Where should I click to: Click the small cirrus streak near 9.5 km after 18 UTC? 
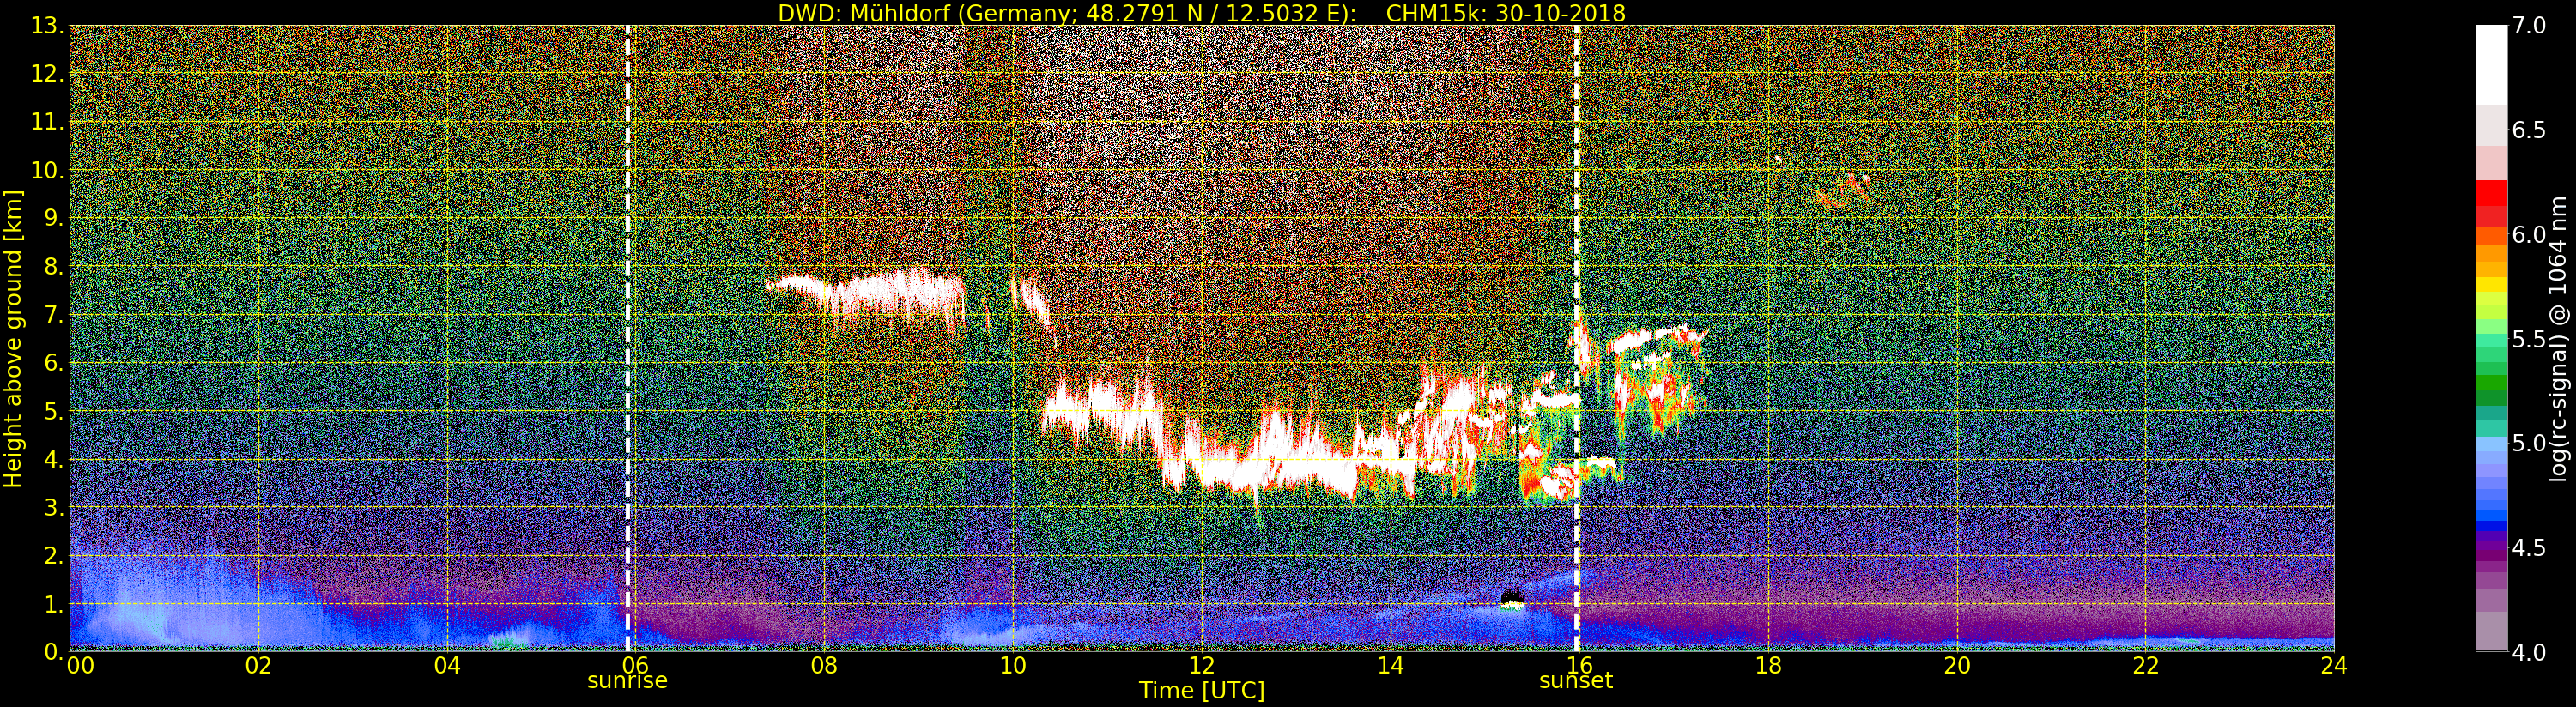point(1842,190)
